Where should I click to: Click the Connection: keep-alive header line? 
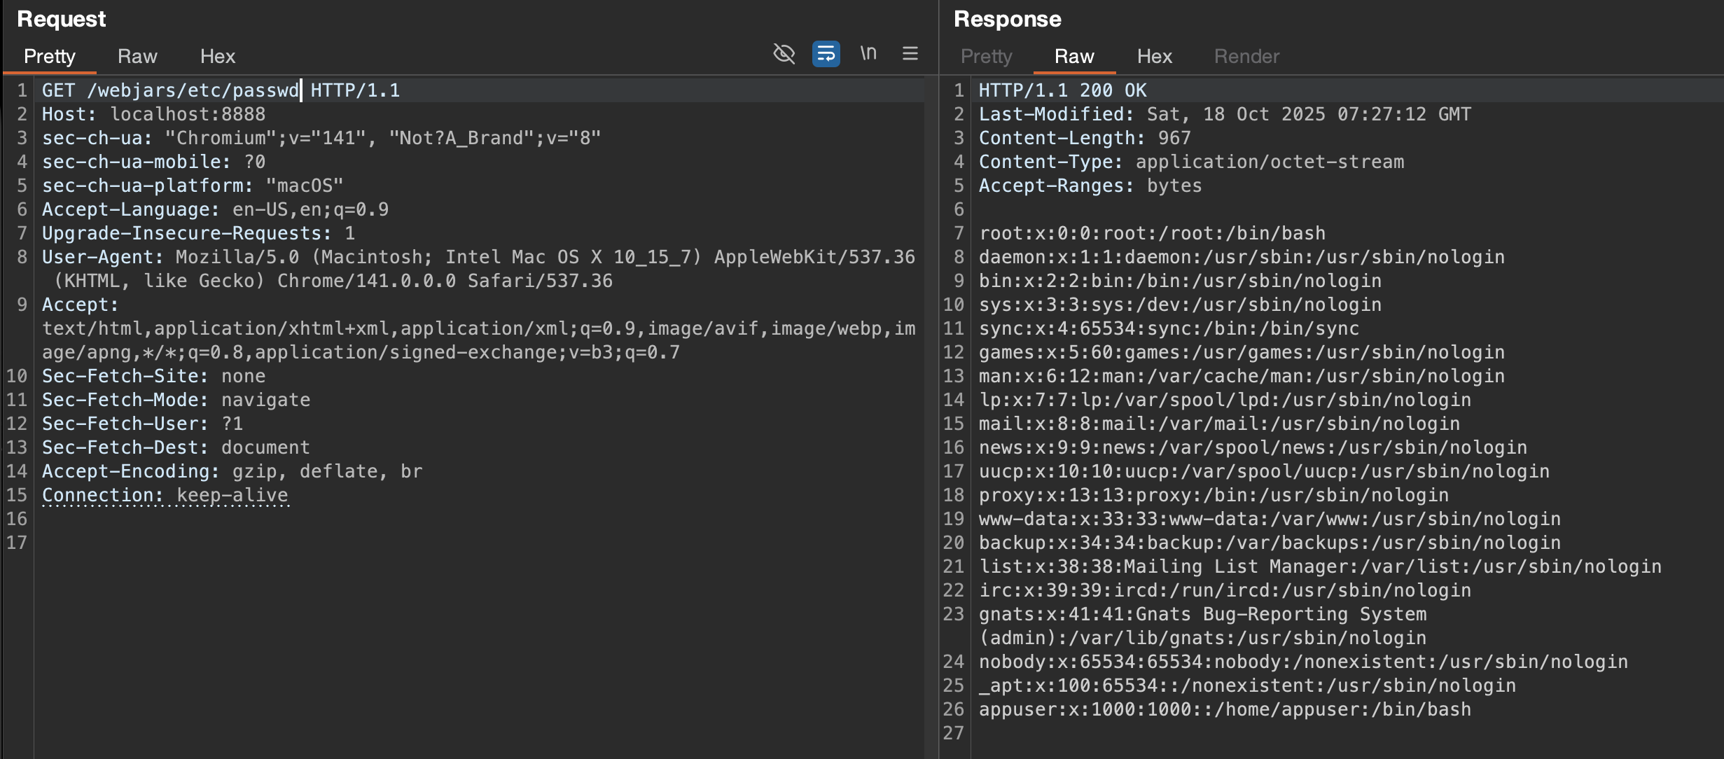point(165,496)
